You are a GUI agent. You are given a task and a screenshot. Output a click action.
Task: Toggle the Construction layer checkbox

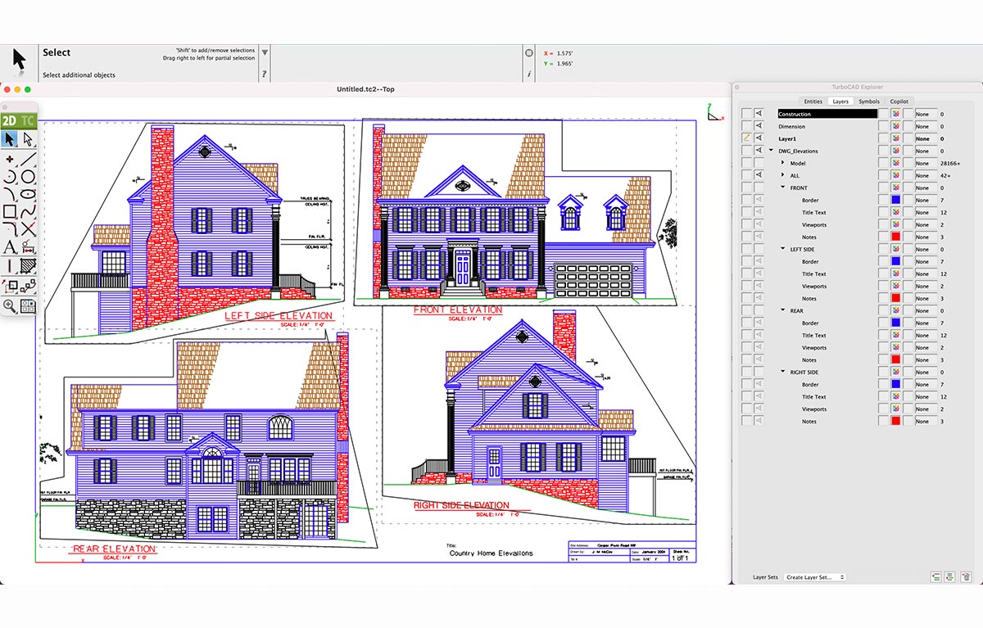pyautogui.click(x=746, y=114)
